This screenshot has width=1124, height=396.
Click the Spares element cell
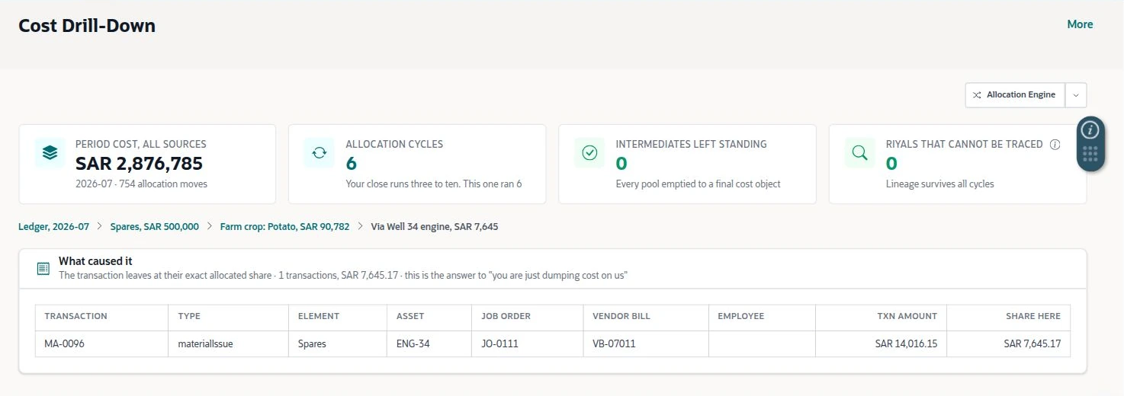pyautogui.click(x=338, y=343)
